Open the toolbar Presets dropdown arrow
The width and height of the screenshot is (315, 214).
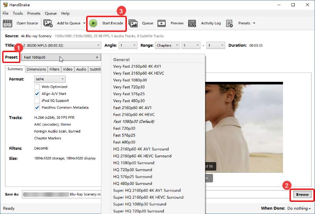click(x=254, y=23)
